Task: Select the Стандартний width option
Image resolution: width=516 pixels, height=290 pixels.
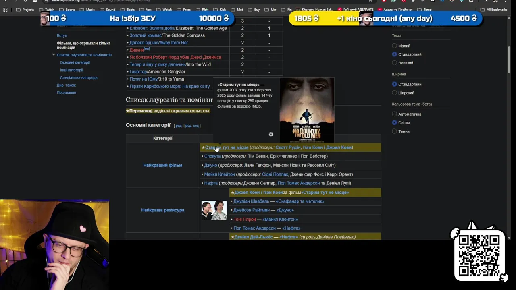Action: 395,84
